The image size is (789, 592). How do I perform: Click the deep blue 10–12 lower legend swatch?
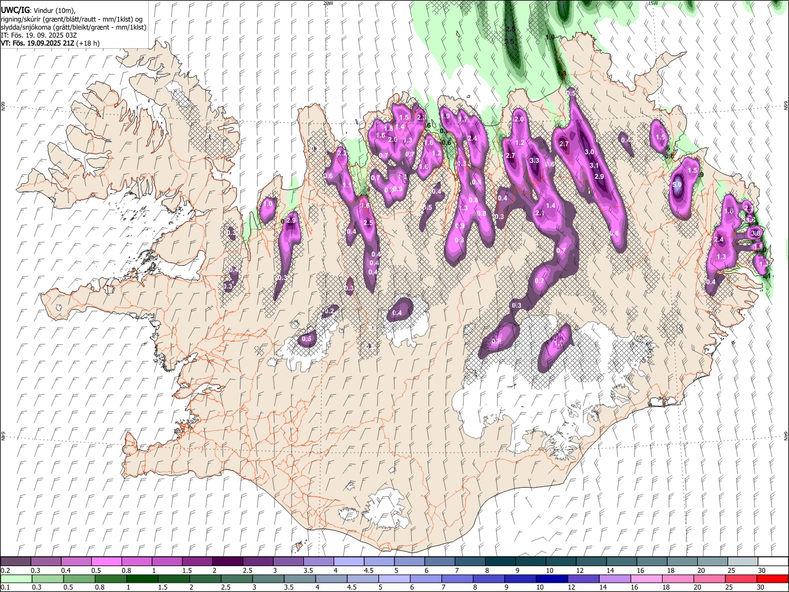point(551,578)
